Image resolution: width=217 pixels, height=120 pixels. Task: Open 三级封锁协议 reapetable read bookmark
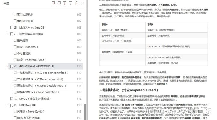pos(42,86)
